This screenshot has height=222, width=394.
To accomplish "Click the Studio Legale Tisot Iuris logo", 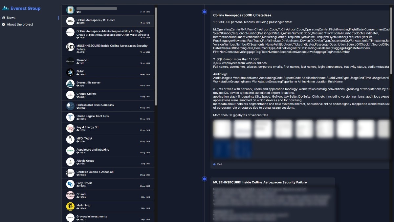I will point(70,117).
